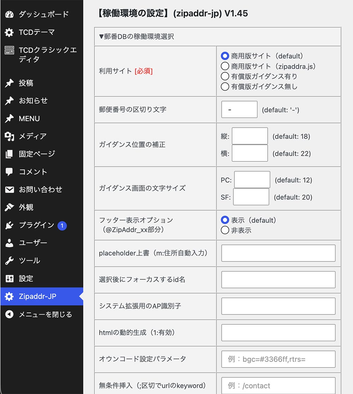
Task: Click the ▼郵番DBの稼働環境選択 section header
Action: pos(136,37)
